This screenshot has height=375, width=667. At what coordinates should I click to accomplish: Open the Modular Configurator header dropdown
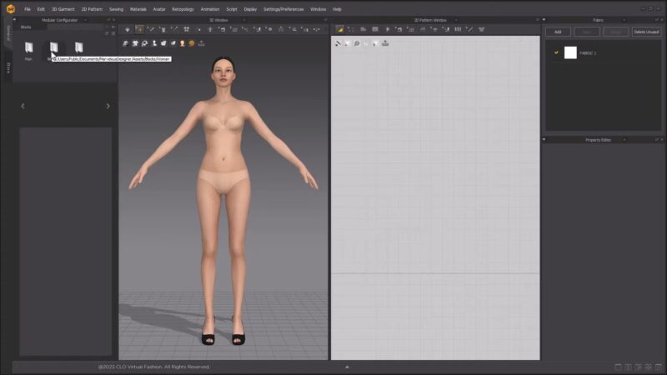[85, 20]
